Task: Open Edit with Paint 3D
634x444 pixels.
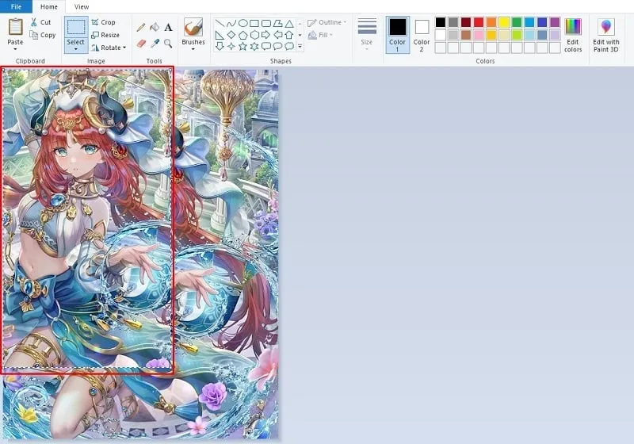Action: [x=606, y=36]
